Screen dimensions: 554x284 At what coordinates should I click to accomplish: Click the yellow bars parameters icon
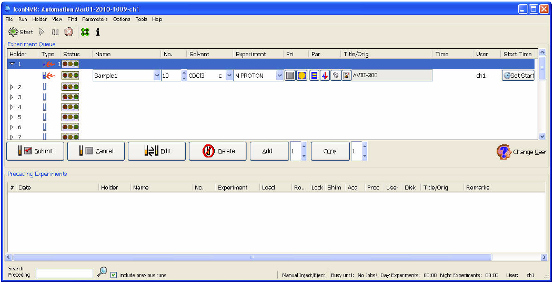pos(314,76)
